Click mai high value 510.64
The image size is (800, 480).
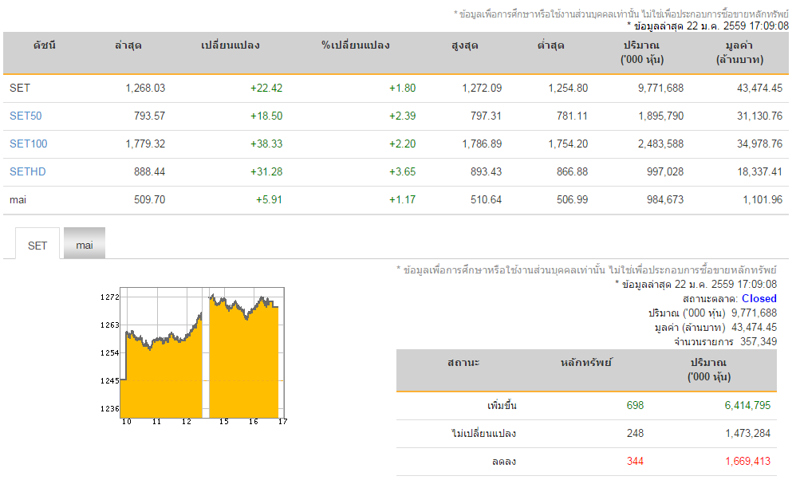click(x=486, y=199)
